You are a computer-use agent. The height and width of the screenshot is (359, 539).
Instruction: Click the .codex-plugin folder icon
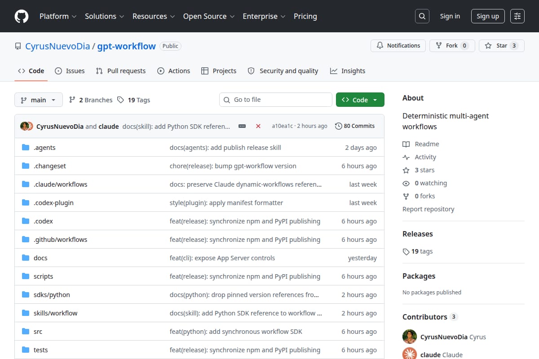[26, 203]
